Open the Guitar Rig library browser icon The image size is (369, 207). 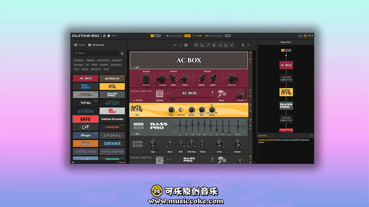tap(105, 36)
